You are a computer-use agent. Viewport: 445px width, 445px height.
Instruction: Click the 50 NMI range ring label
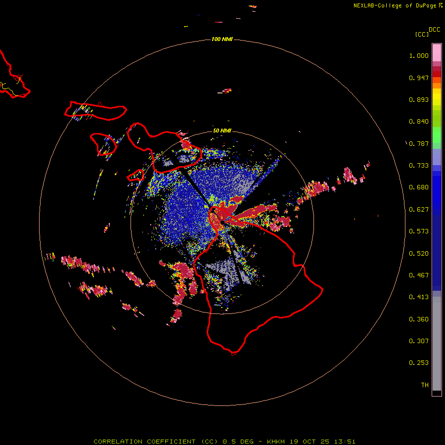tap(222, 131)
